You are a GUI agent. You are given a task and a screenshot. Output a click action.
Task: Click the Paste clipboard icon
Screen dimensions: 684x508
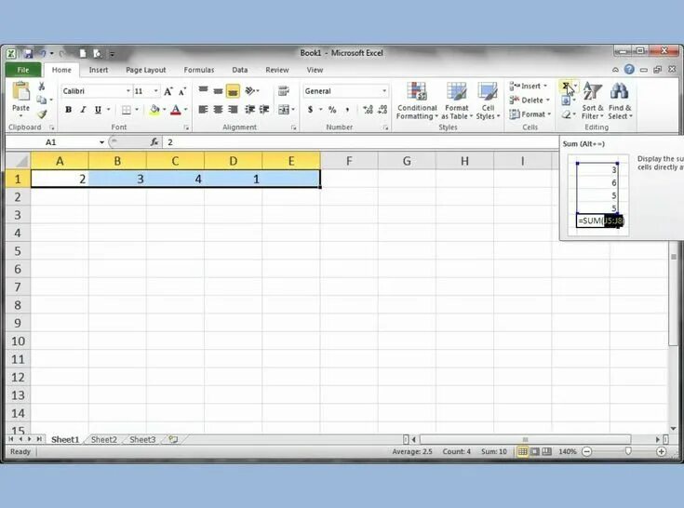[x=20, y=91]
